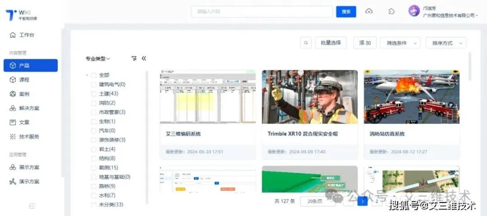Collapse the left sidebar using bottom icon

click(x=32, y=205)
